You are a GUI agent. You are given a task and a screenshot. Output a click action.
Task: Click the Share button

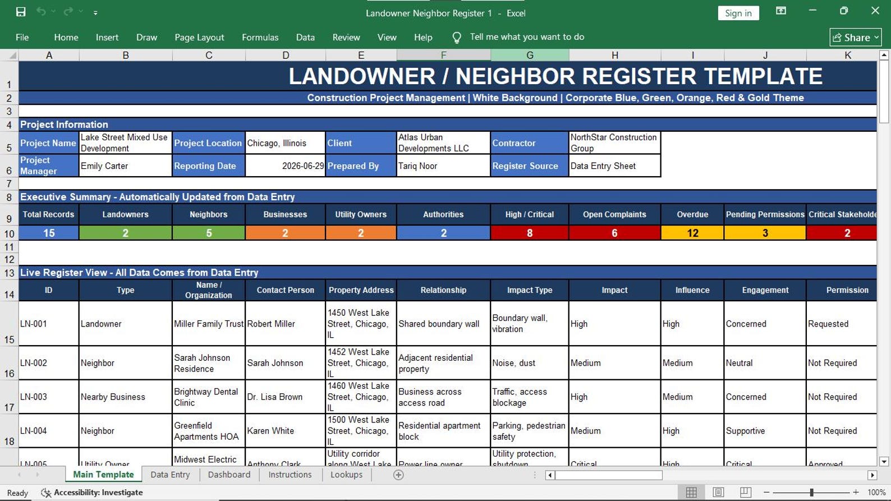click(855, 37)
